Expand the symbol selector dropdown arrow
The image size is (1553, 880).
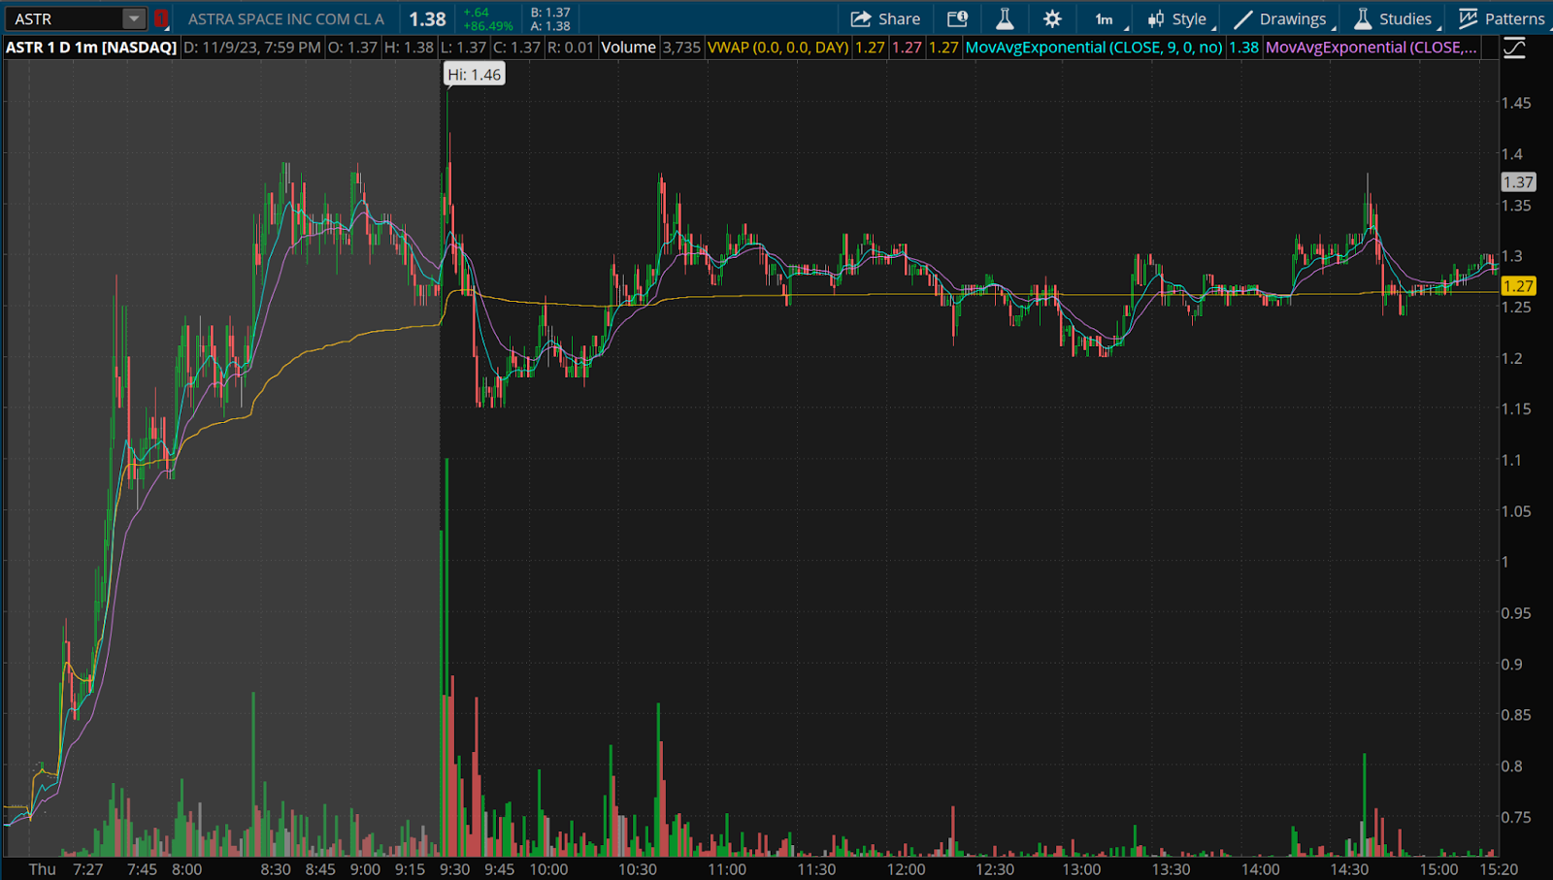134,18
